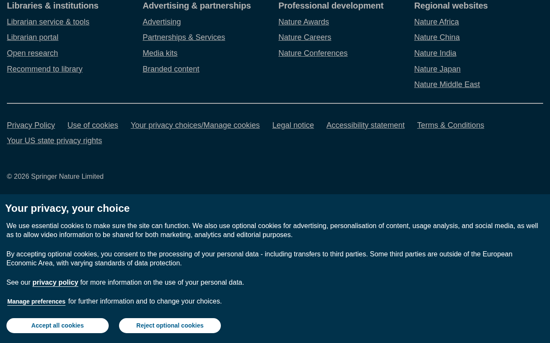Go to Nature Careers
The height and width of the screenshot is (343, 550).
[305, 37]
